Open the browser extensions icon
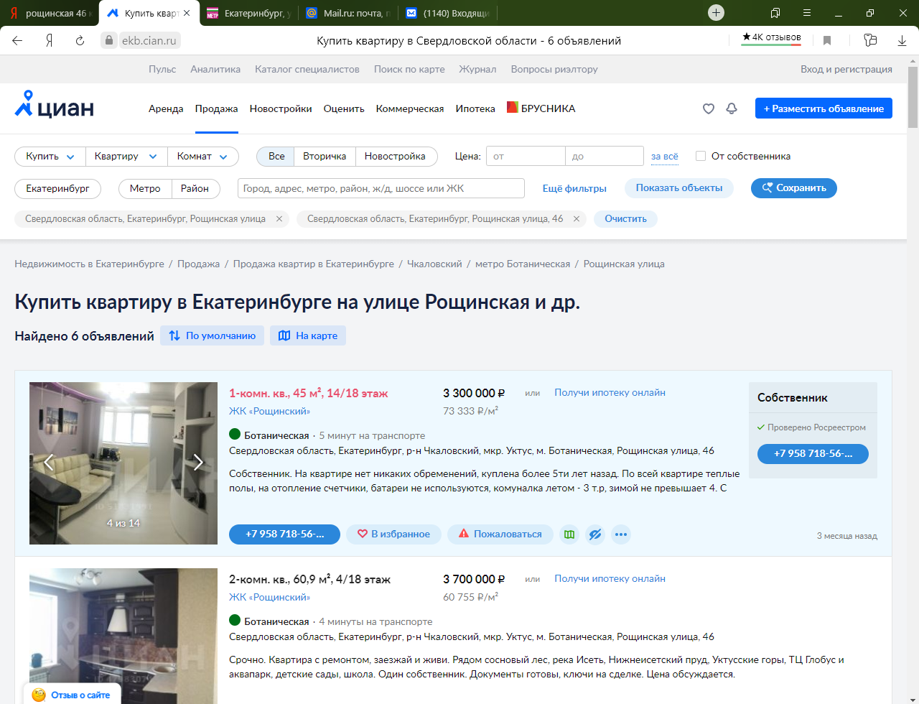919x704 pixels. [870, 40]
